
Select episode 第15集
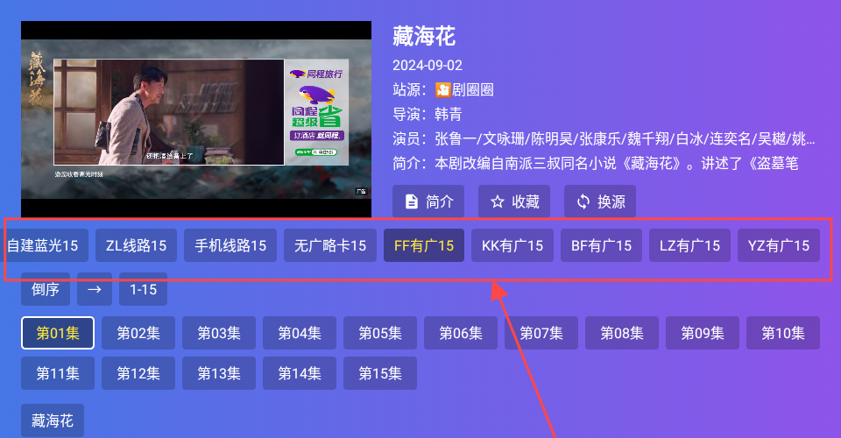click(380, 373)
